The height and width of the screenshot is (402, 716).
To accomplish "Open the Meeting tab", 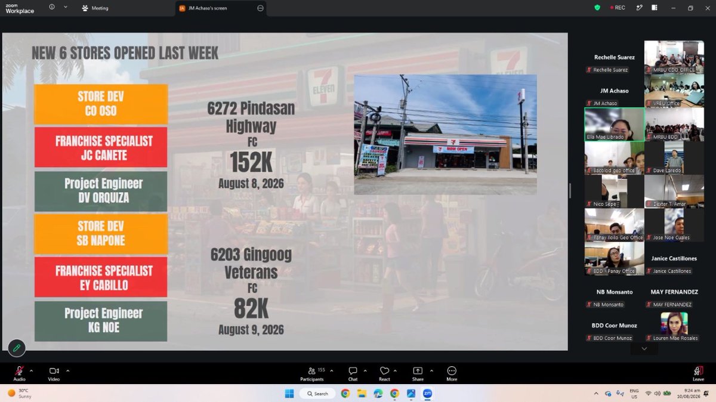I will point(95,8).
